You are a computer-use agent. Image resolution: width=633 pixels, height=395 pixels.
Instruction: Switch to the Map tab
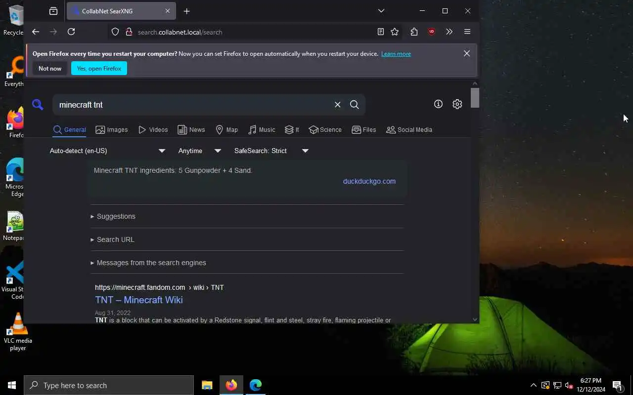pos(227,129)
